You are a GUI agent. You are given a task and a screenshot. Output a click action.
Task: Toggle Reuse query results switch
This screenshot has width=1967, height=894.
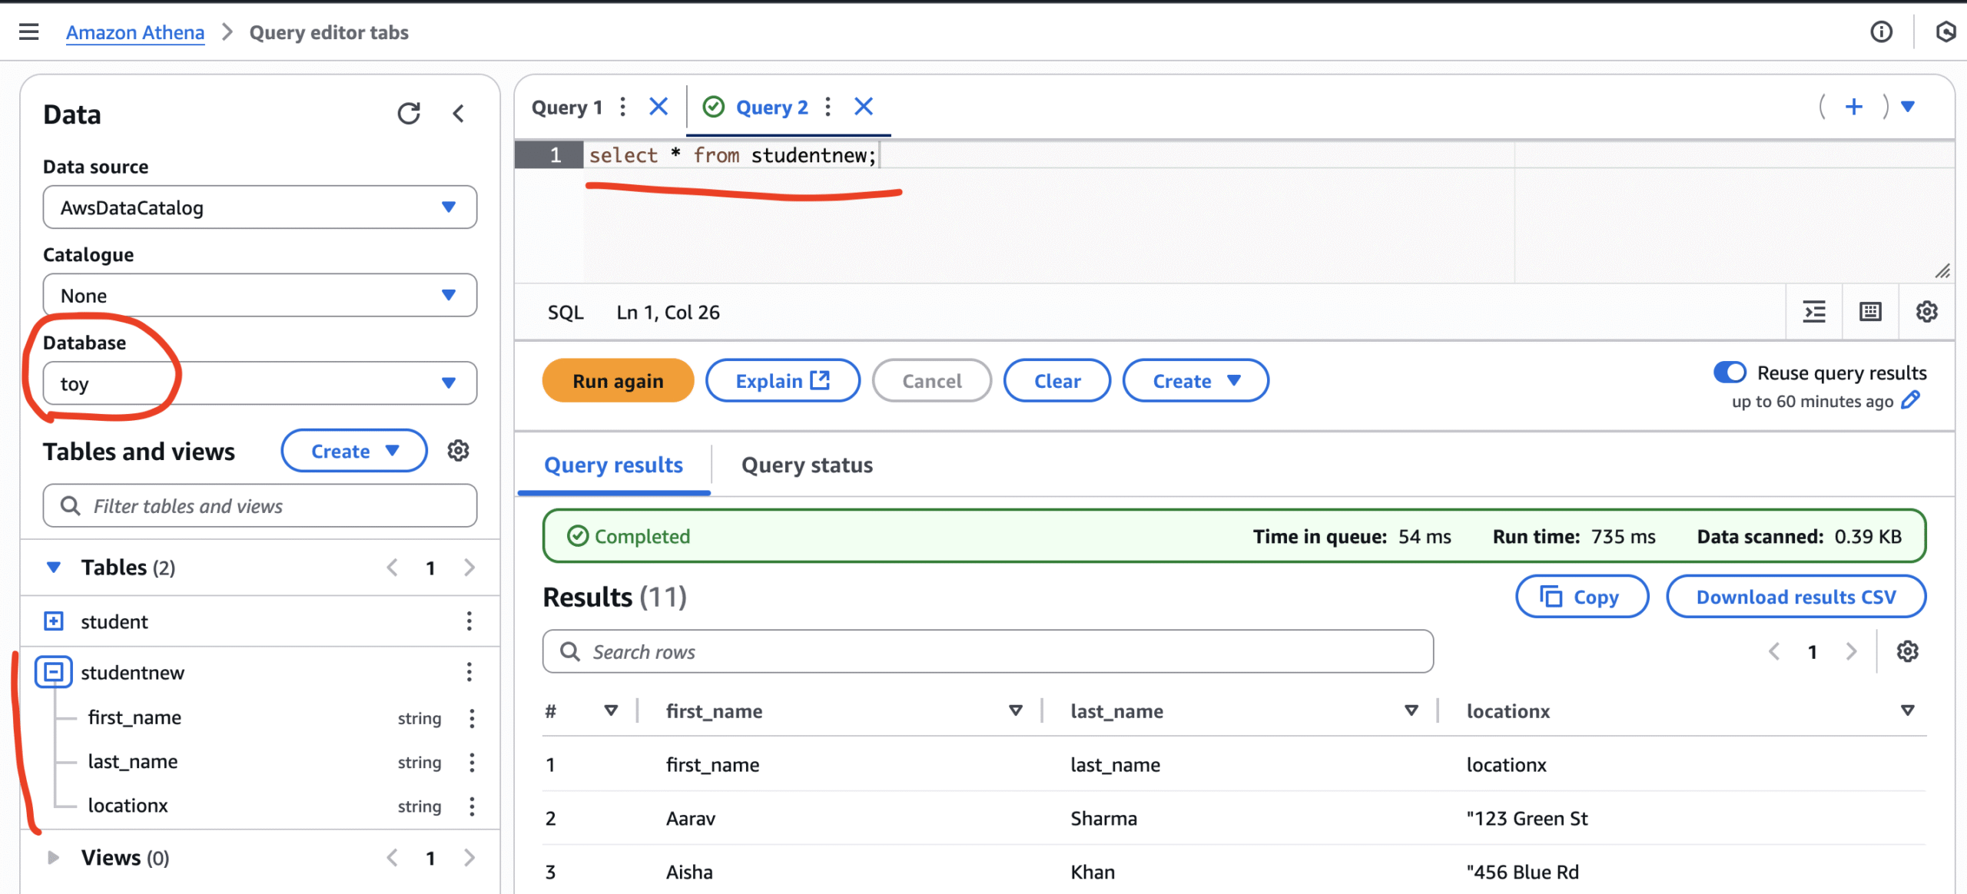1730,372
